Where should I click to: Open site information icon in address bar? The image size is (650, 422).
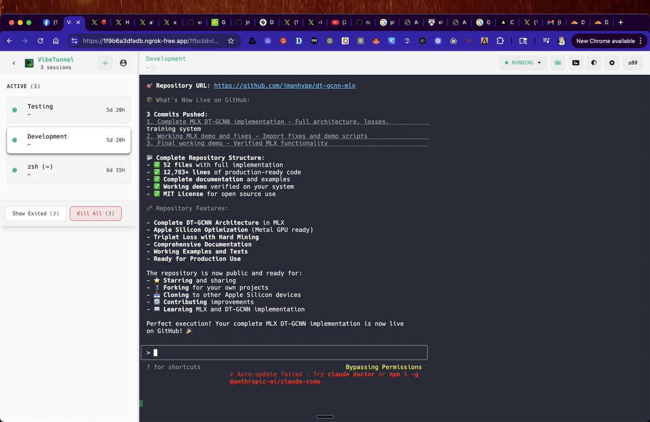click(x=75, y=41)
